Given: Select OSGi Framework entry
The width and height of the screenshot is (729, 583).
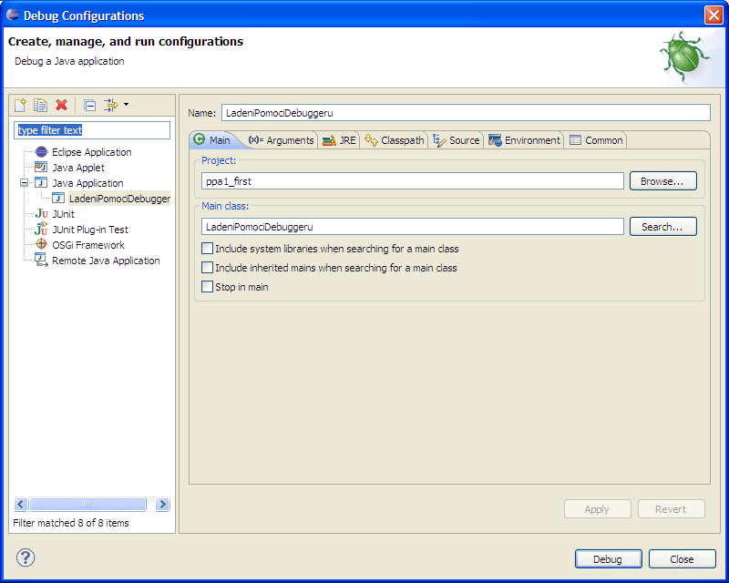Looking at the screenshot, I should coord(87,245).
